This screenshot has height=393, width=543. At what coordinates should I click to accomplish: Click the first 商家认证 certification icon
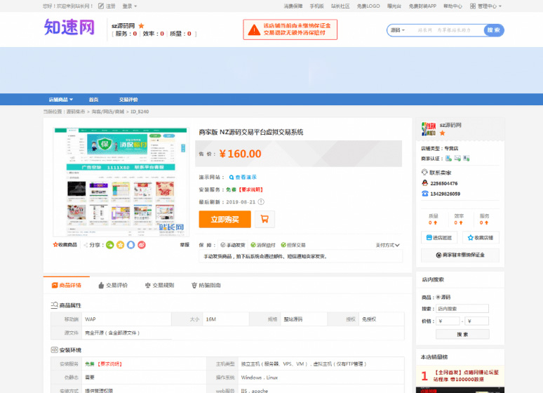448,159
